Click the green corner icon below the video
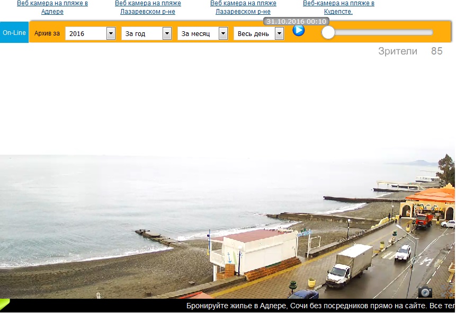 [4, 304]
